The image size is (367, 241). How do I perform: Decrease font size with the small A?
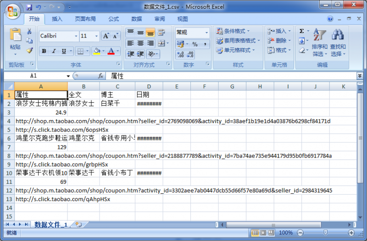[x=116, y=36]
